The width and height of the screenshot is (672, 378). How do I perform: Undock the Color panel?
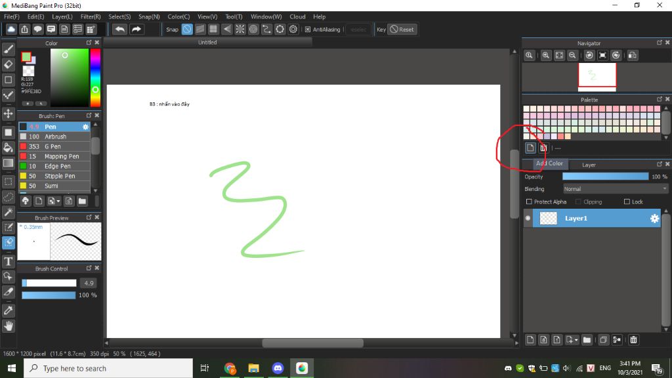pyautogui.click(x=89, y=43)
